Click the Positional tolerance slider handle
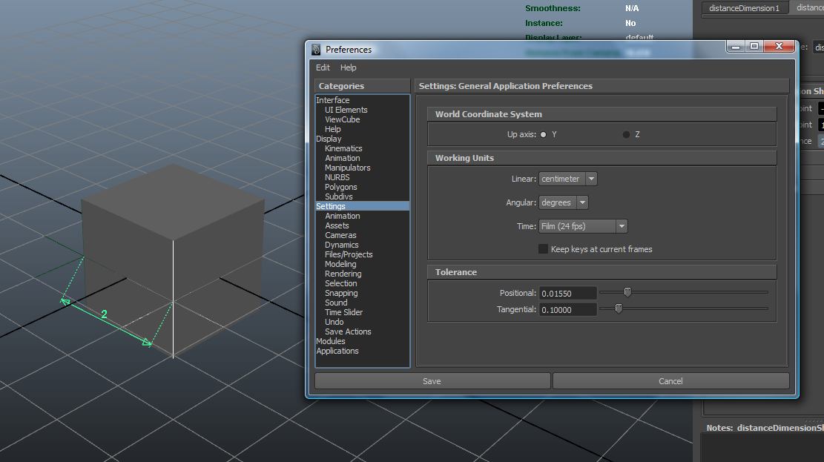Image resolution: width=824 pixels, height=462 pixels. tap(628, 292)
